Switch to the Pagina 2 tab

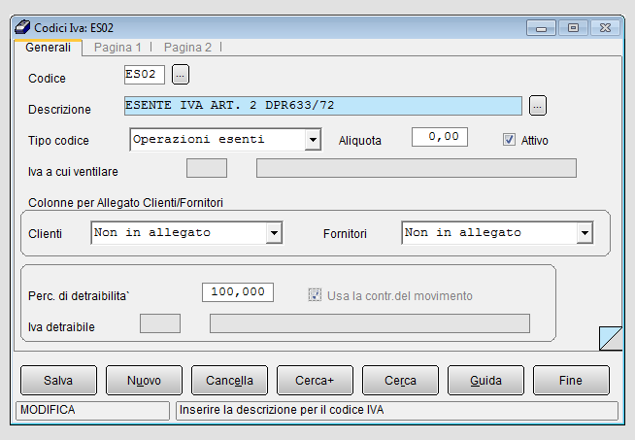click(x=187, y=48)
